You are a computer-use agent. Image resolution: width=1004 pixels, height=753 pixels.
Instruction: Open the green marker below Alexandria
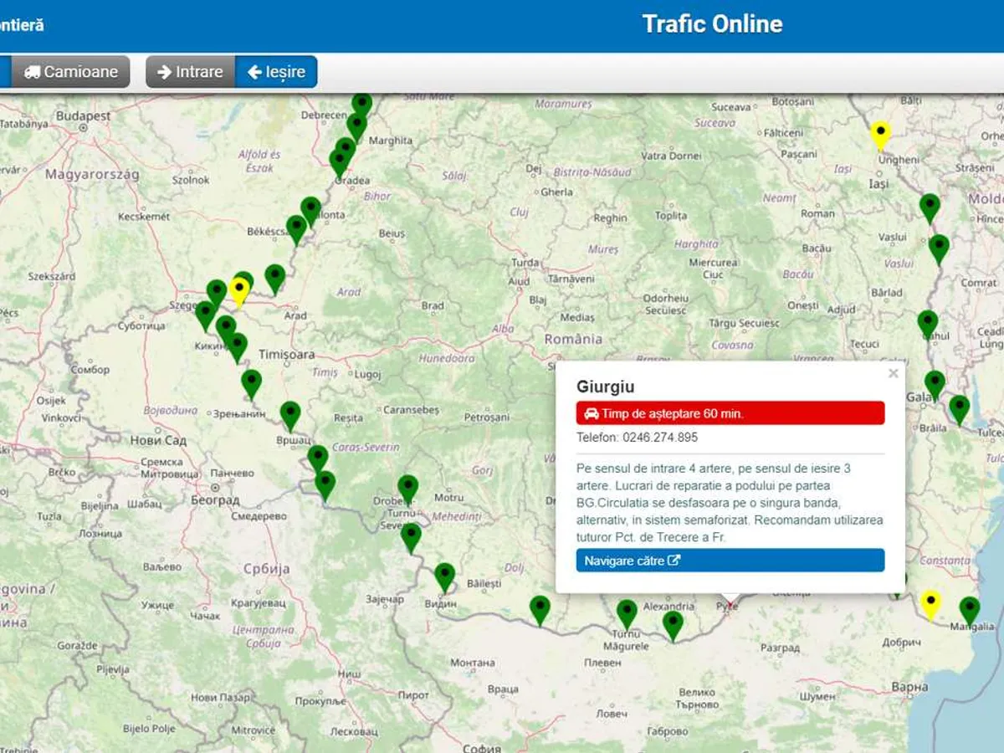[673, 623]
